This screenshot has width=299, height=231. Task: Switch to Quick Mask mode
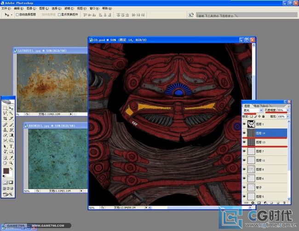[x=11, y=182]
